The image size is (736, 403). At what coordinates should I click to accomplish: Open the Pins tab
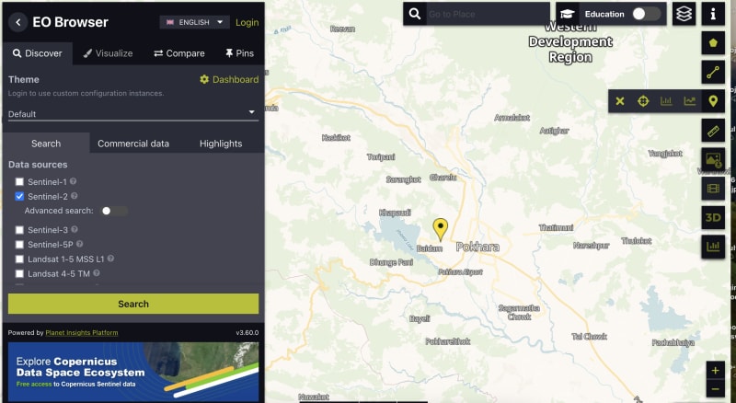(239, 53)
